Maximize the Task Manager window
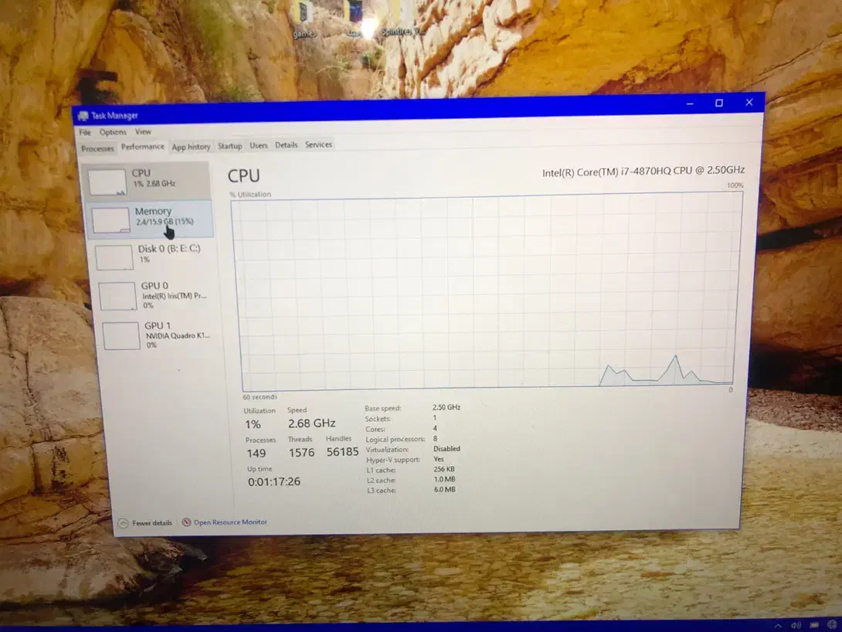 click(719, 103)
